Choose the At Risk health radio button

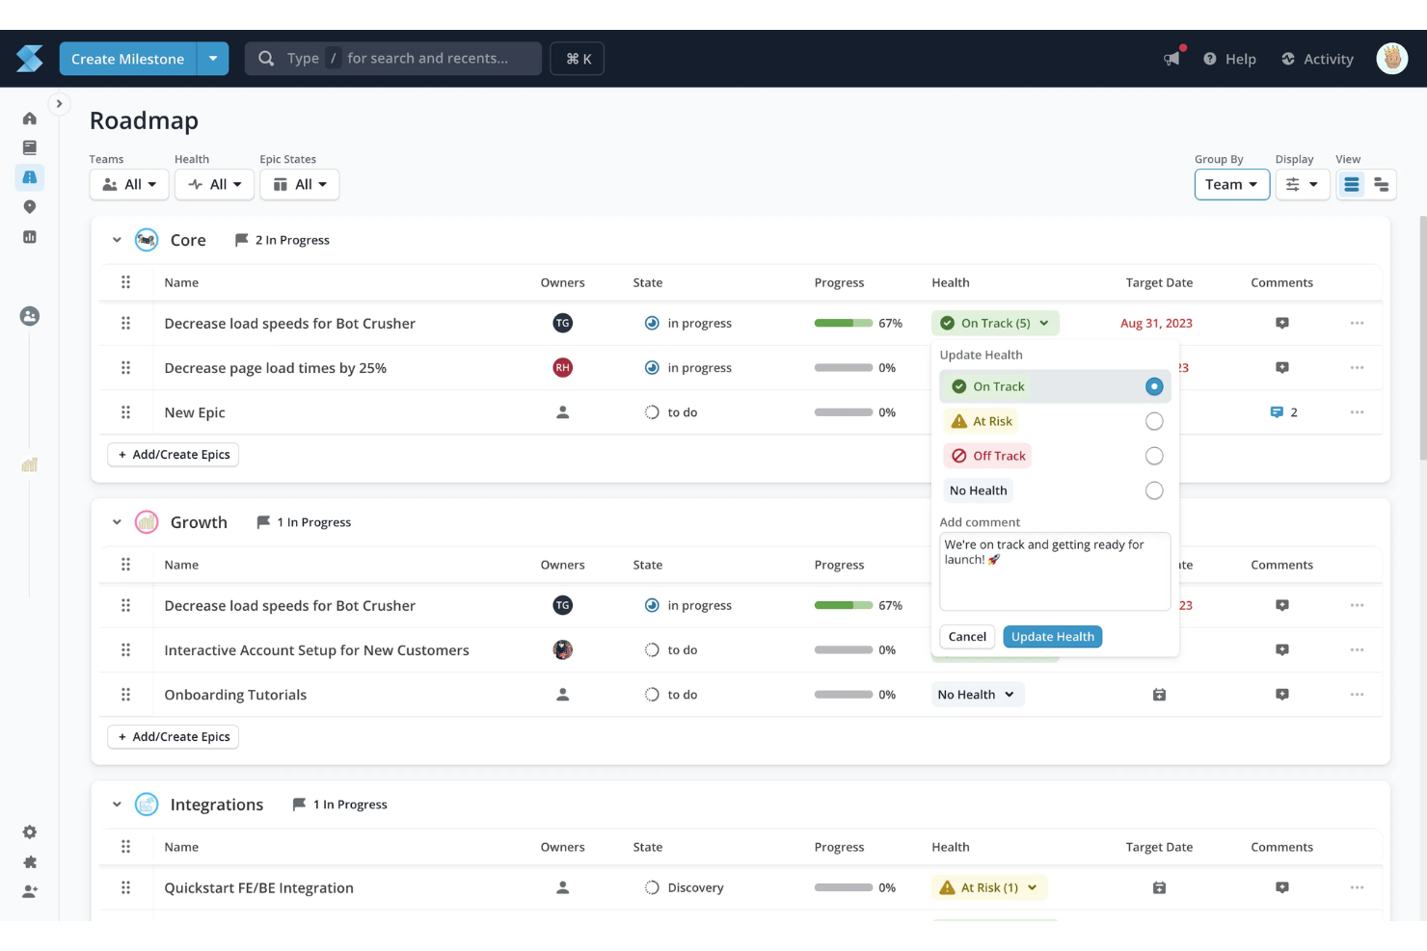[1154, 421]
